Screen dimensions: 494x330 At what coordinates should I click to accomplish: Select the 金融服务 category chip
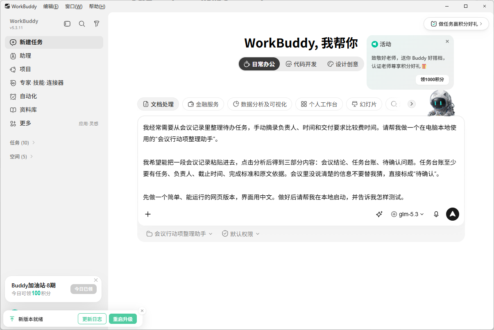203,104
